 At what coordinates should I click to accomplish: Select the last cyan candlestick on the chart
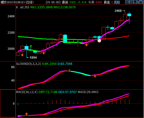pyautogui.click(x=129, y=15)
